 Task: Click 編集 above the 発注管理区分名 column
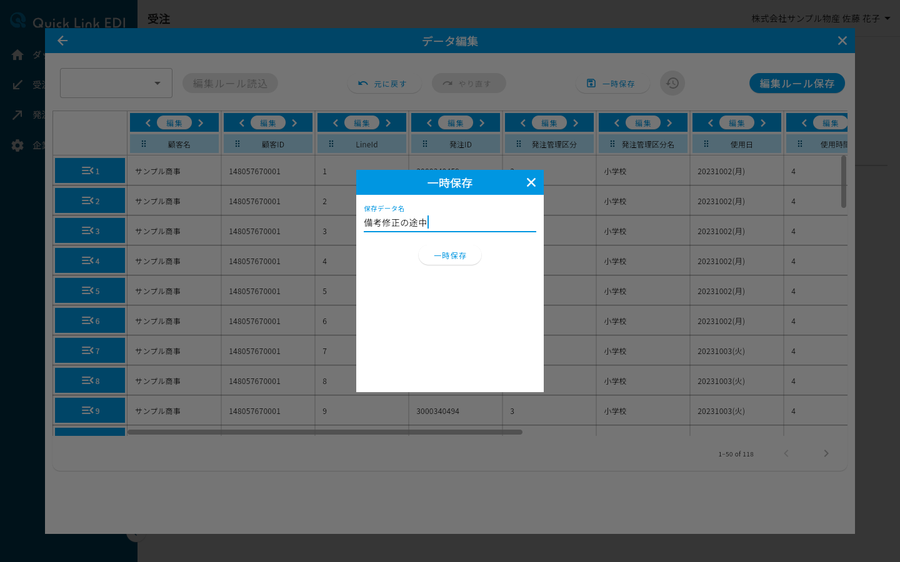643,123
